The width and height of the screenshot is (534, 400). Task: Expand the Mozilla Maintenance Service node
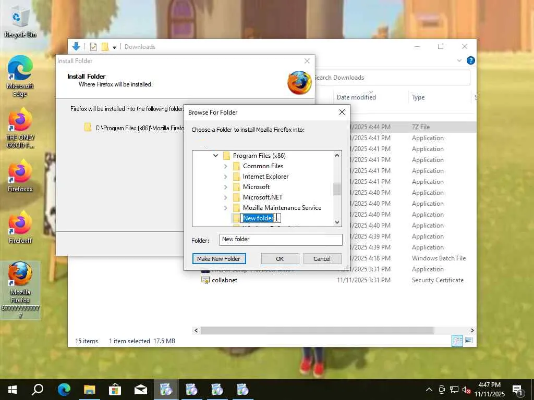pyautogui.click(x=225, y=208)
